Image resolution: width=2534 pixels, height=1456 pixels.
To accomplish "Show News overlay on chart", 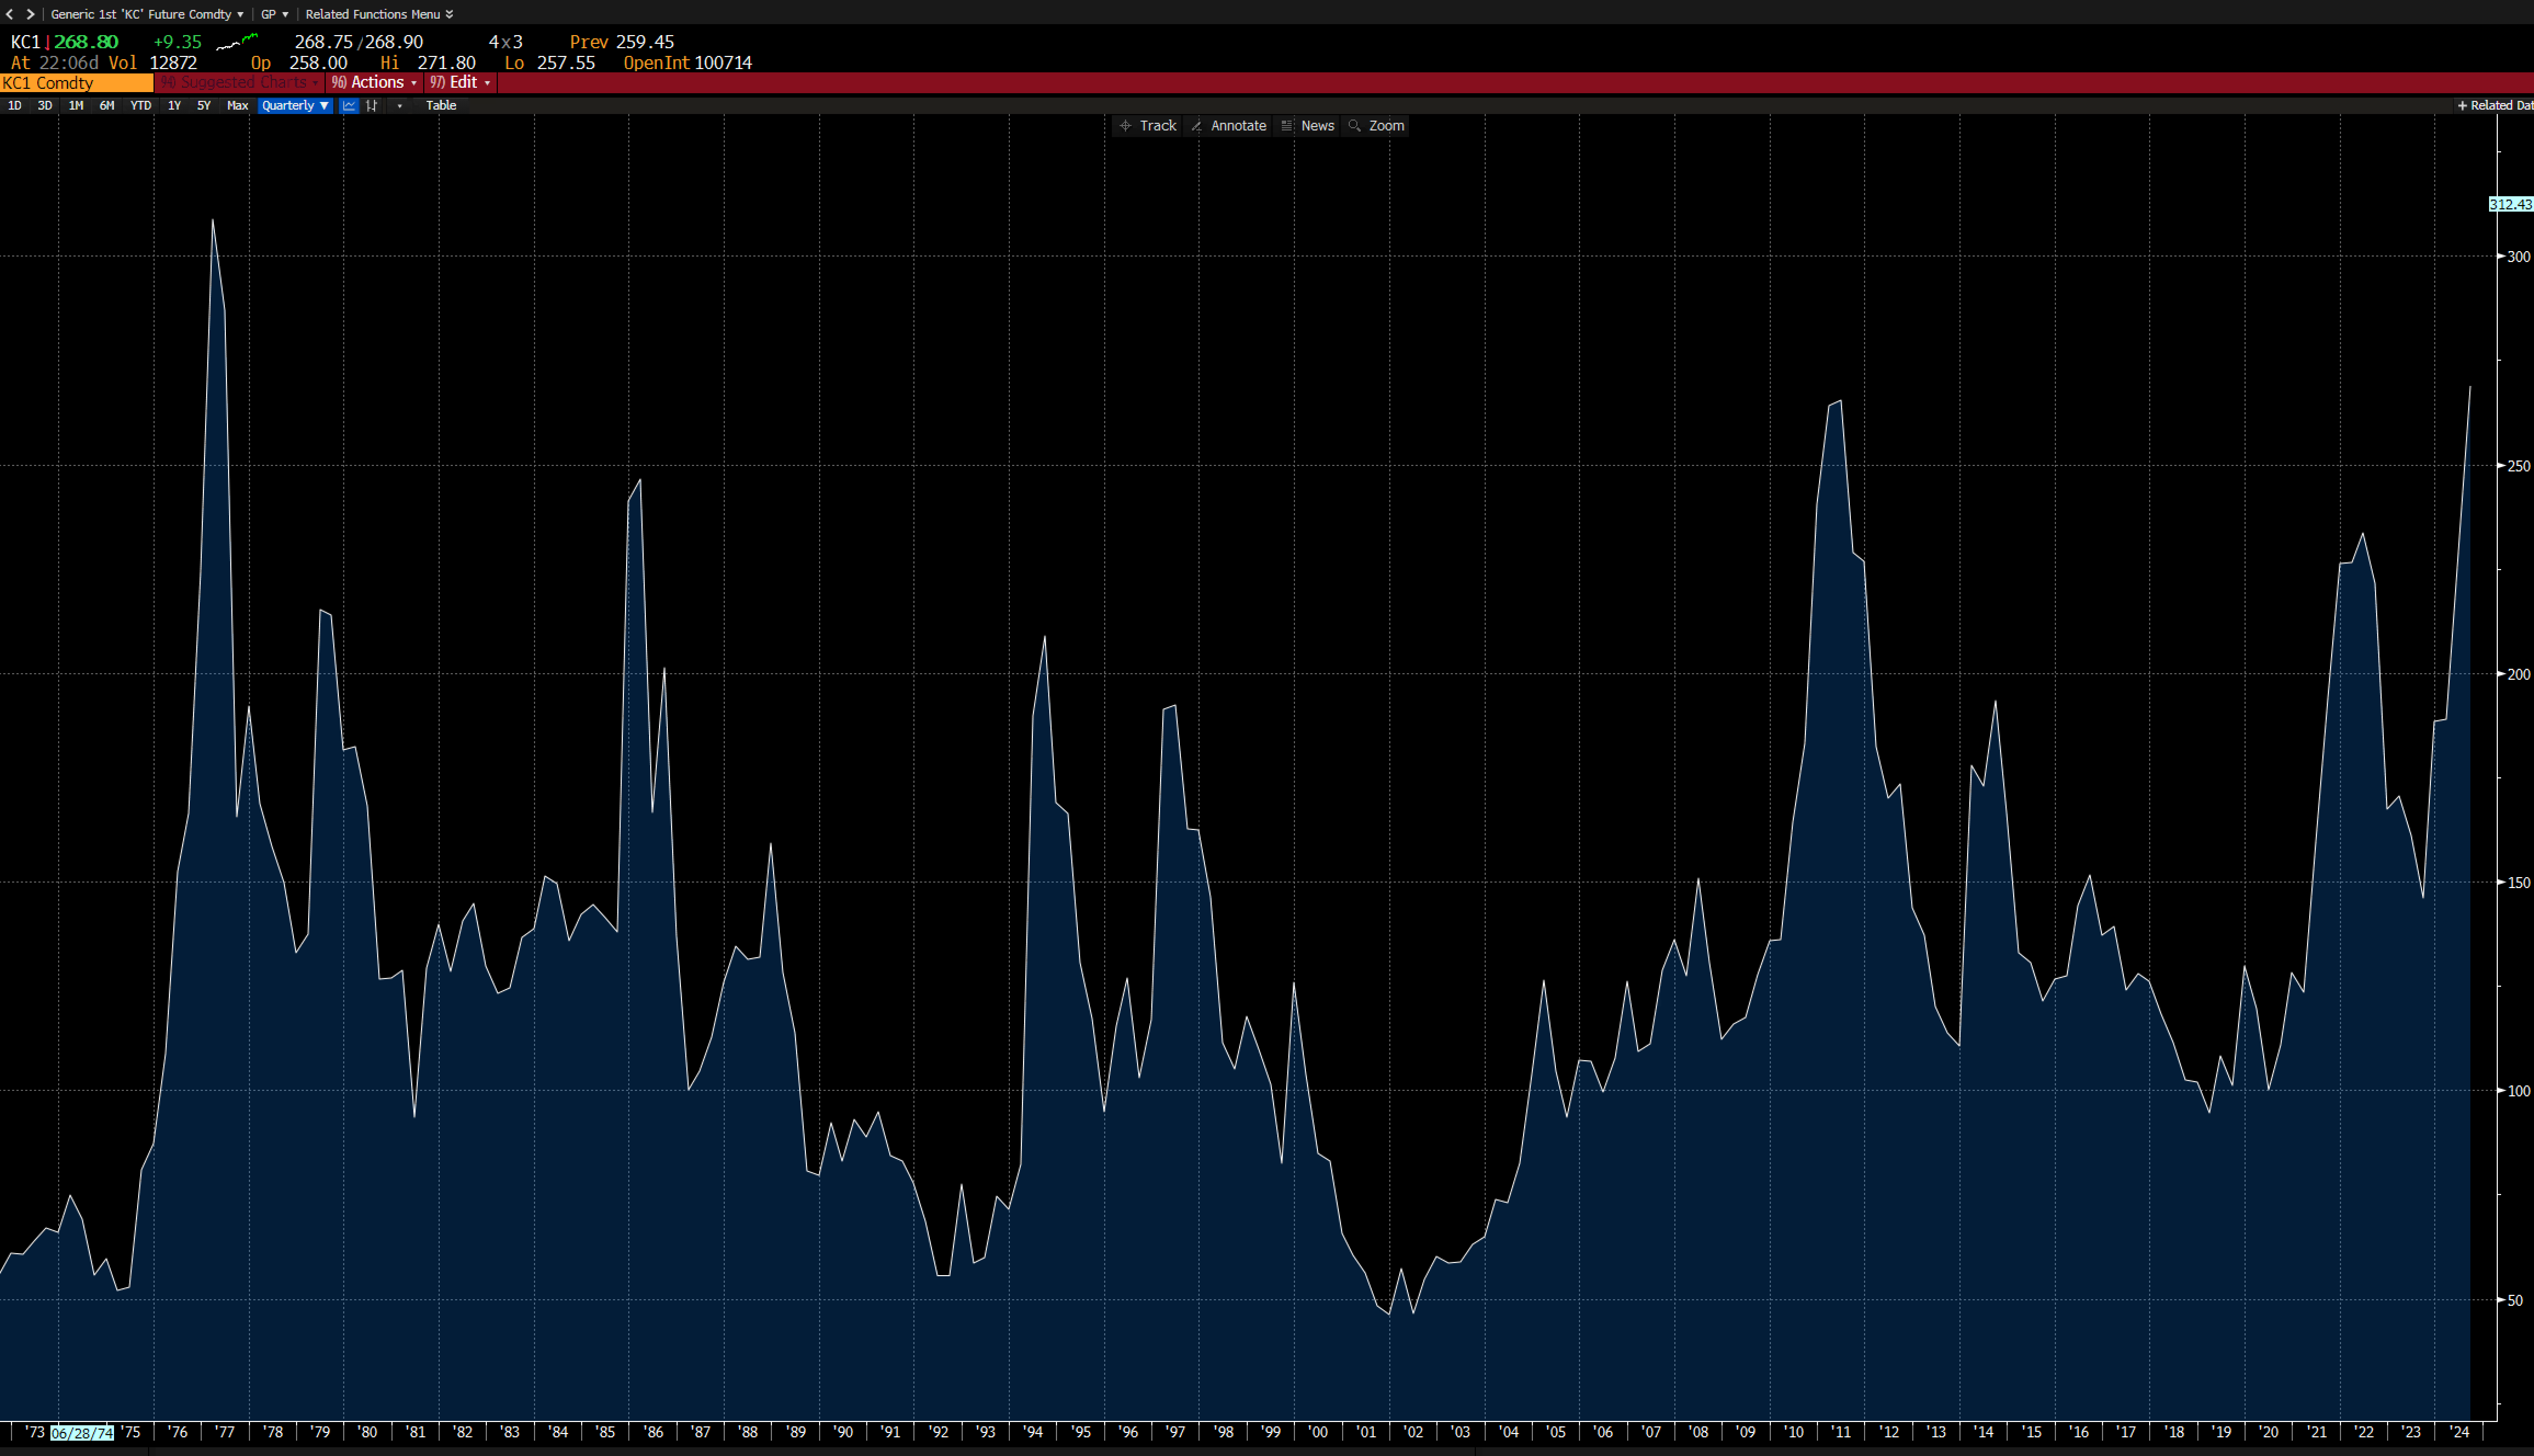I will [x=1307, y=125].
